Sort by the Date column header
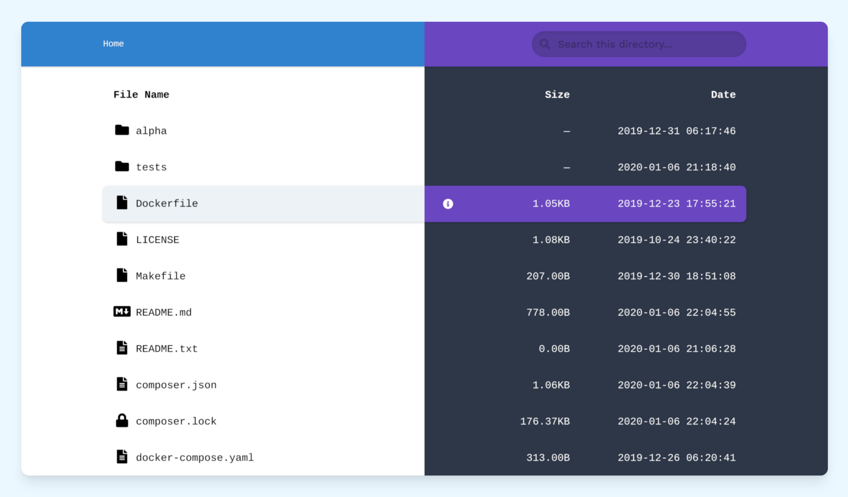 (x=723, y=94)
